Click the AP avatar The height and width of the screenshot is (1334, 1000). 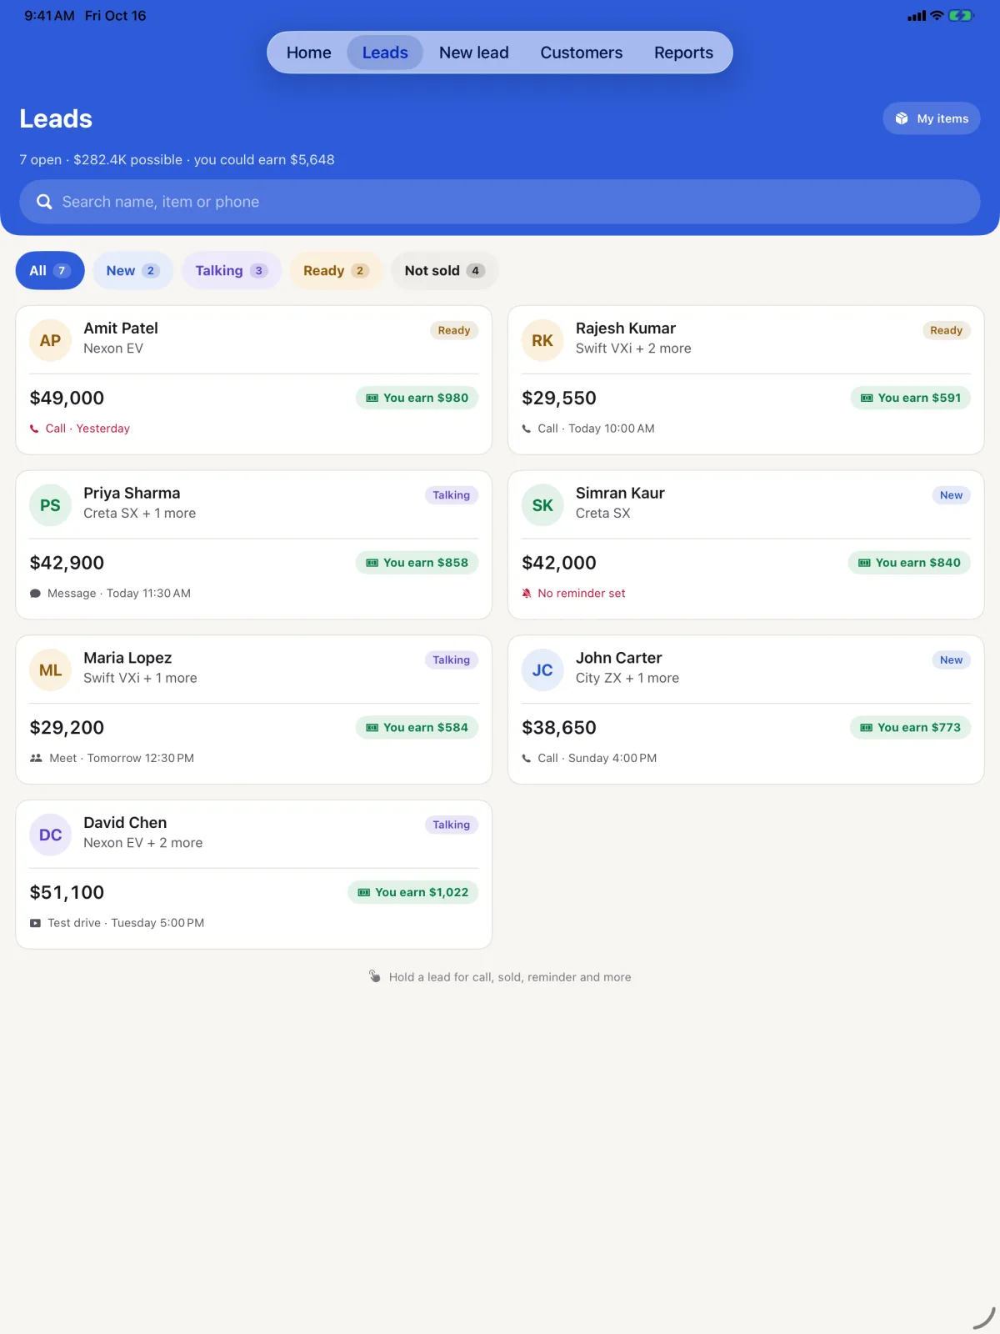pos(50,340)
